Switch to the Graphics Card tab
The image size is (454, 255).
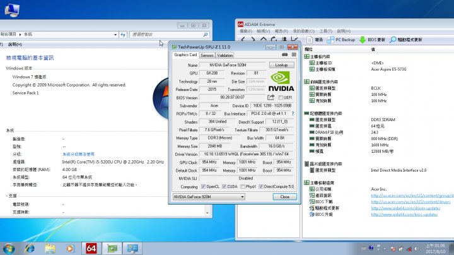click(185, 55)
